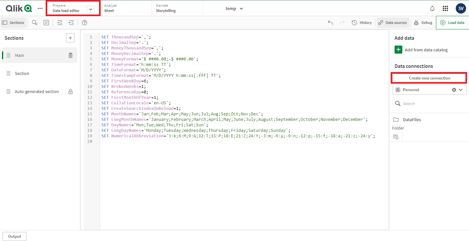Start debugging with the Debug icon
469x241 pixels.
[423, 23]
